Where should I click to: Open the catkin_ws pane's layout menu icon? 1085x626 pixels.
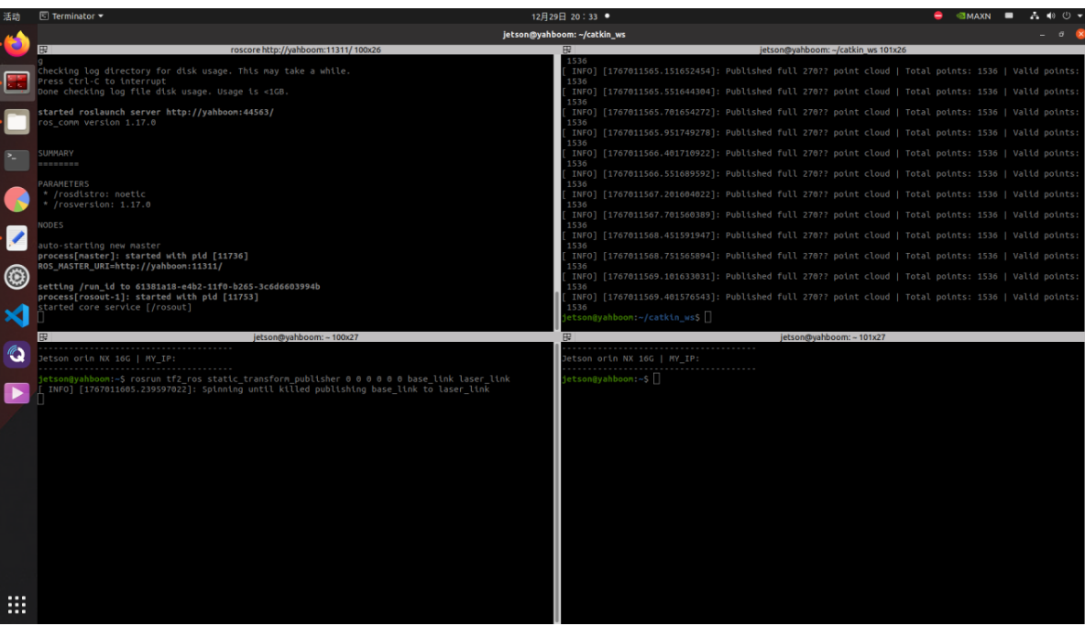[x=567, y=49]
